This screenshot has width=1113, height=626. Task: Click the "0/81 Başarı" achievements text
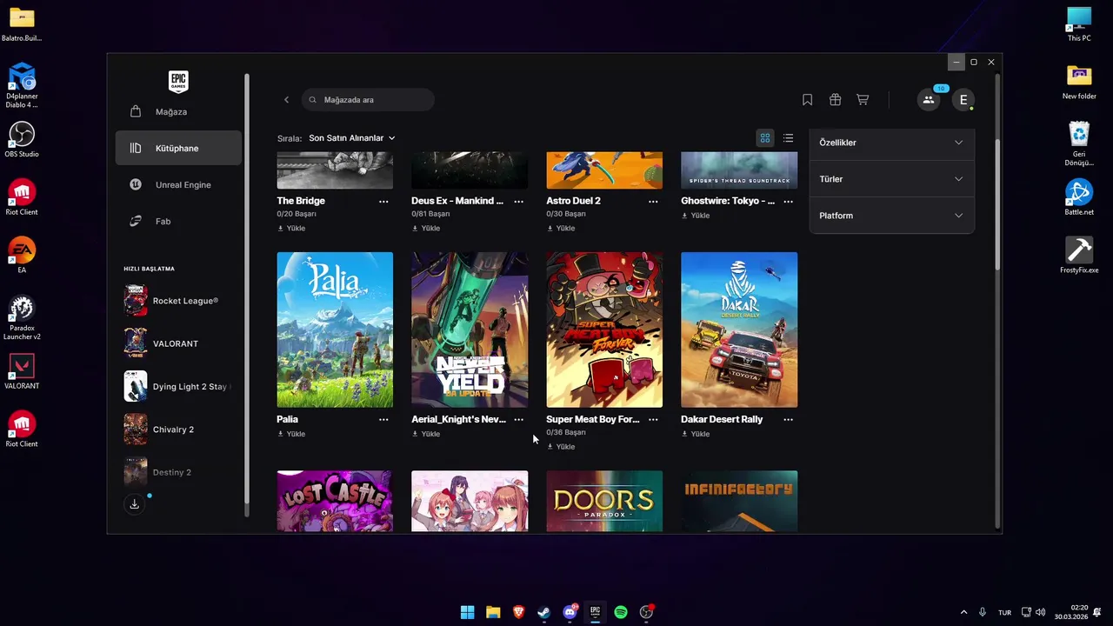[431, 214]
